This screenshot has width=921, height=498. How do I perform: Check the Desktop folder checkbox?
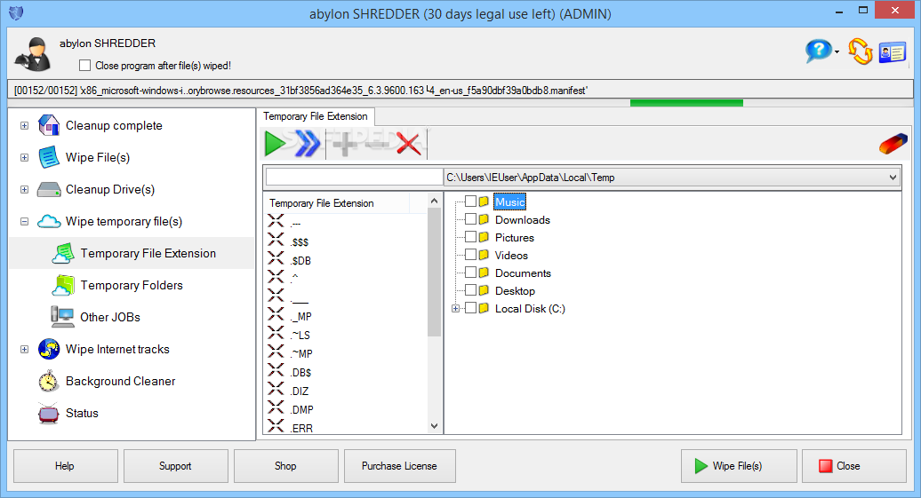pos(470,289)
